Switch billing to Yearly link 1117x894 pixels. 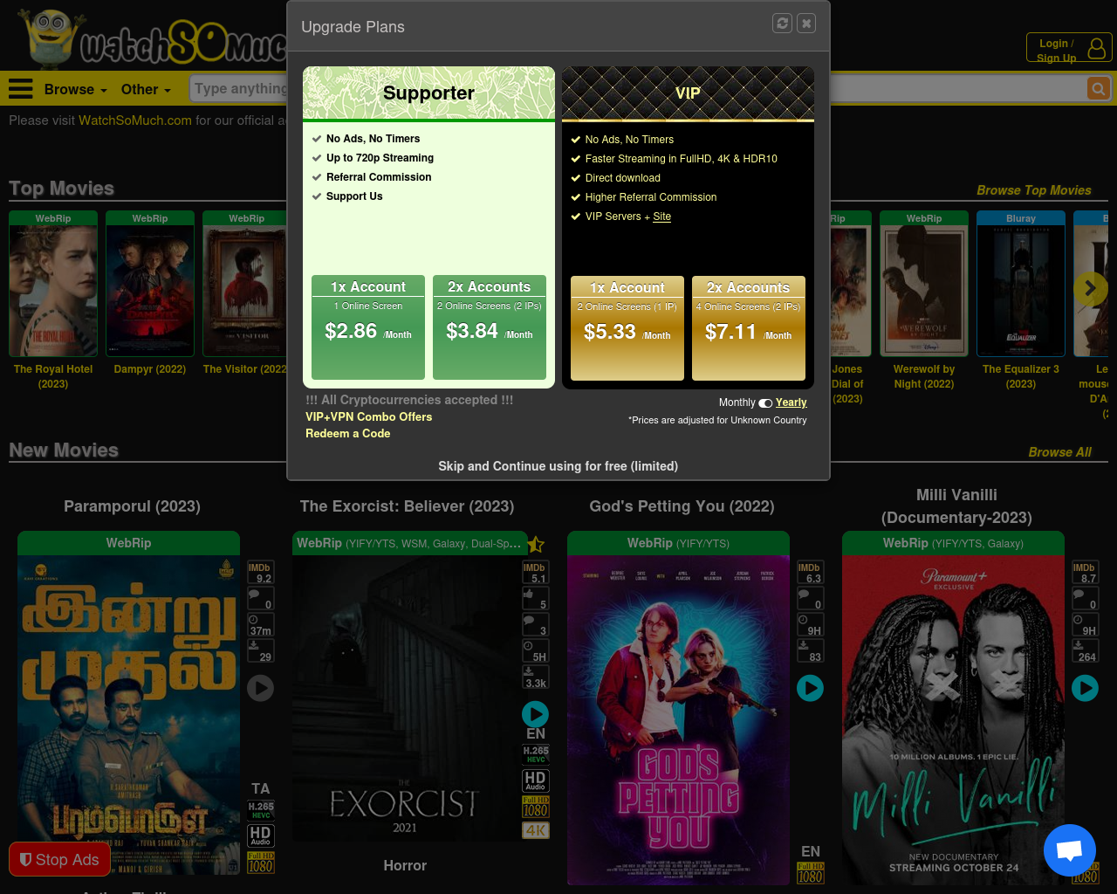791,402
